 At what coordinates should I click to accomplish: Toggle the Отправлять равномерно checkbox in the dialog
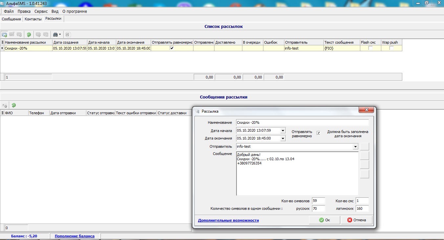[318, 133]
